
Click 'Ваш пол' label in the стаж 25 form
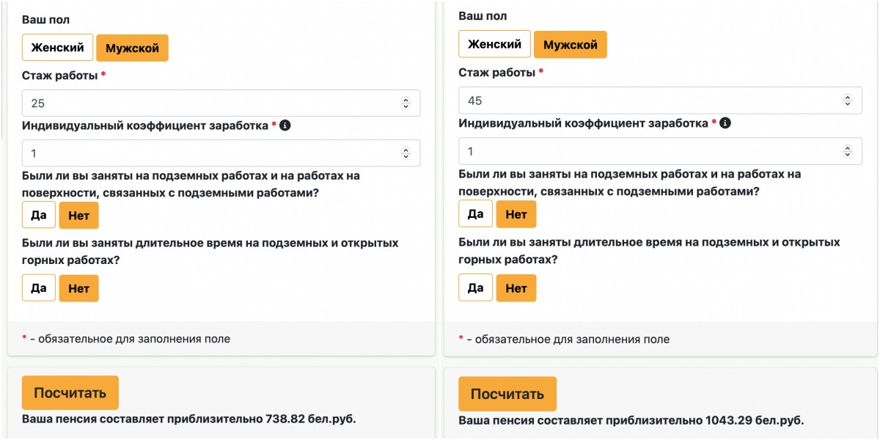(46, 20)
